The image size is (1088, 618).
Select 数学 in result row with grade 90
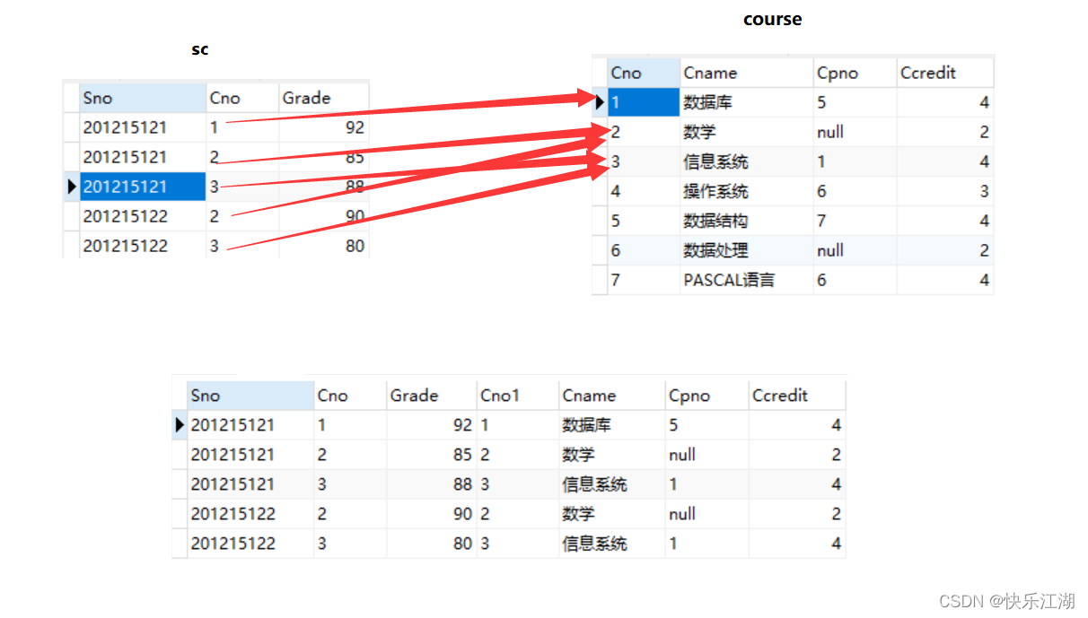tap(611, 514)
